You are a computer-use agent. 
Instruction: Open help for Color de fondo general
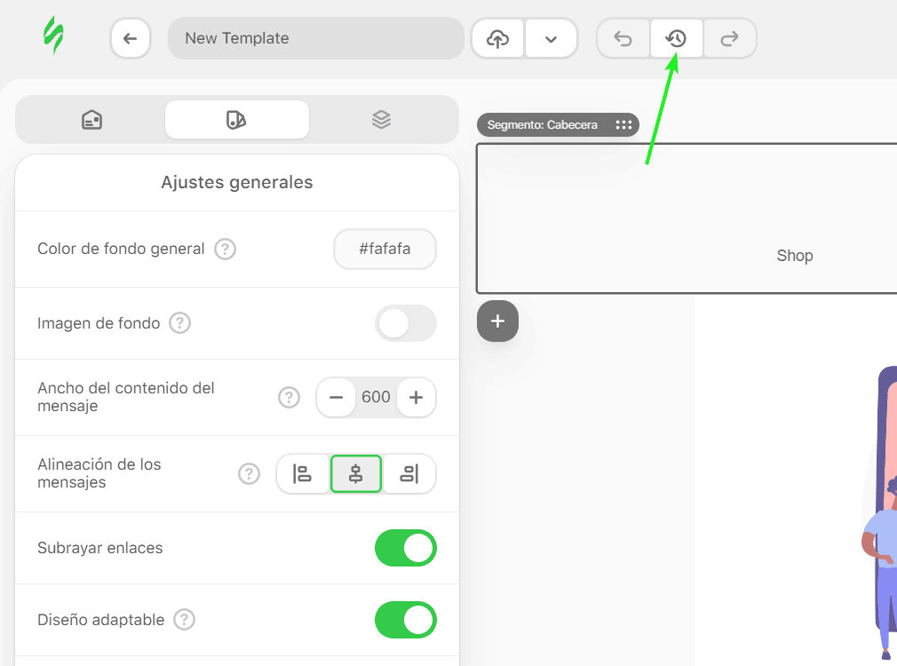point(225,249)
